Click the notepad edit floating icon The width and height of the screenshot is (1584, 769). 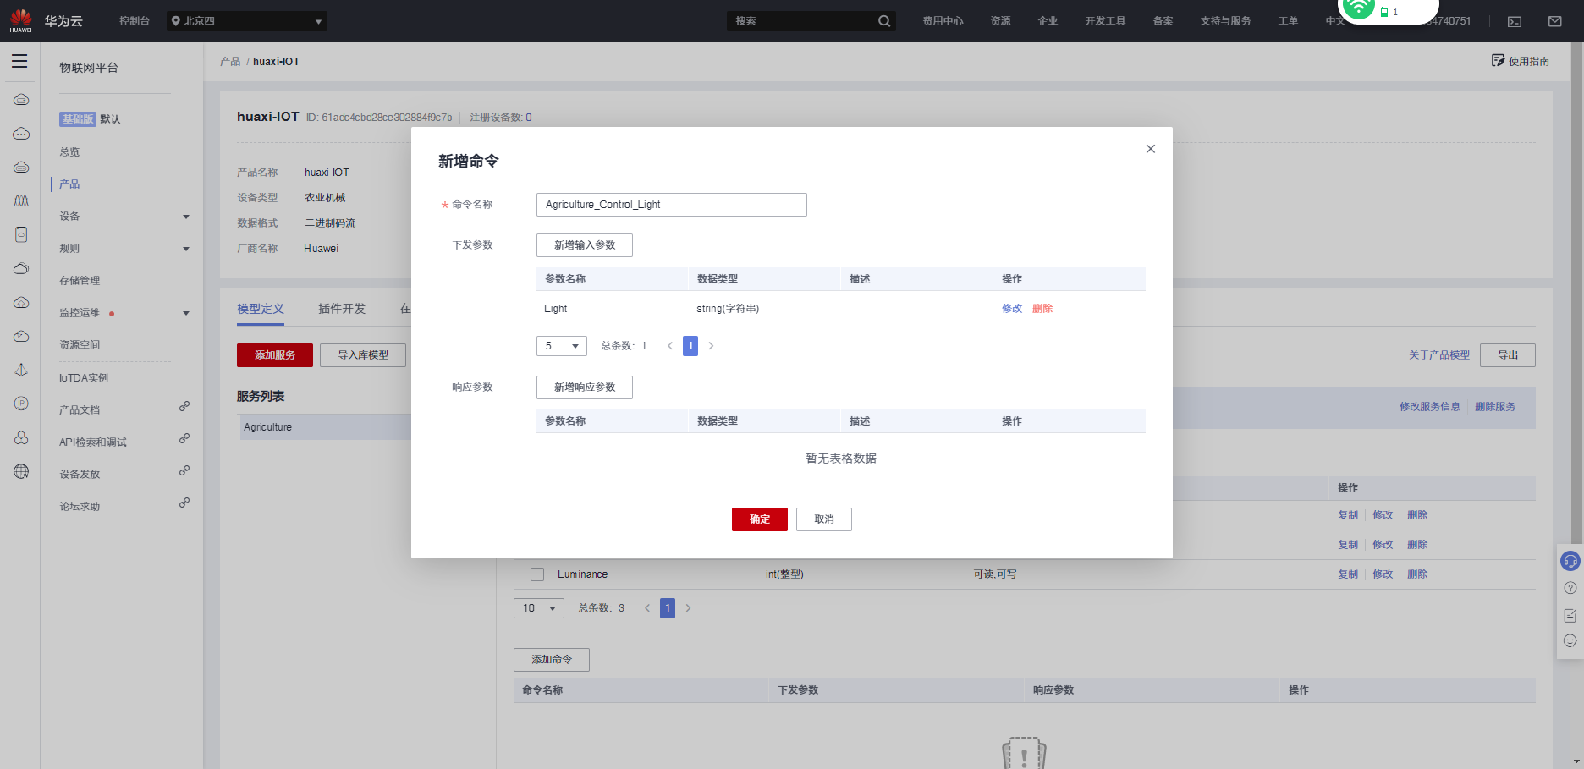pos(1570,615)
